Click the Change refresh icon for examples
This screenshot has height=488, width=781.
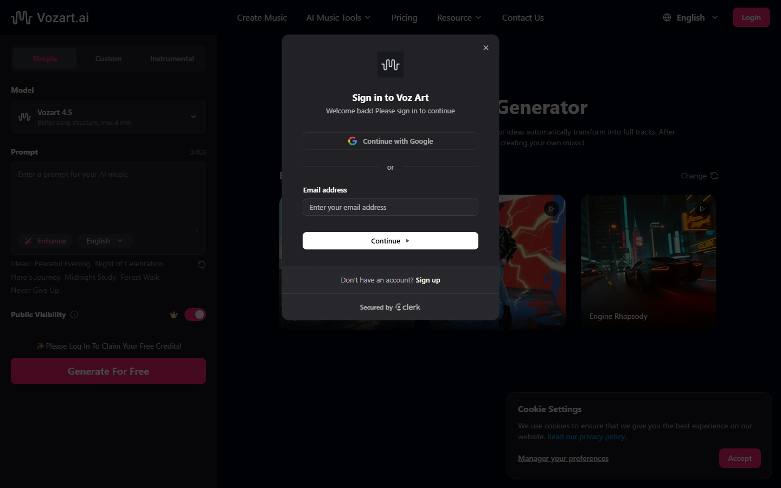coord(714,176)
